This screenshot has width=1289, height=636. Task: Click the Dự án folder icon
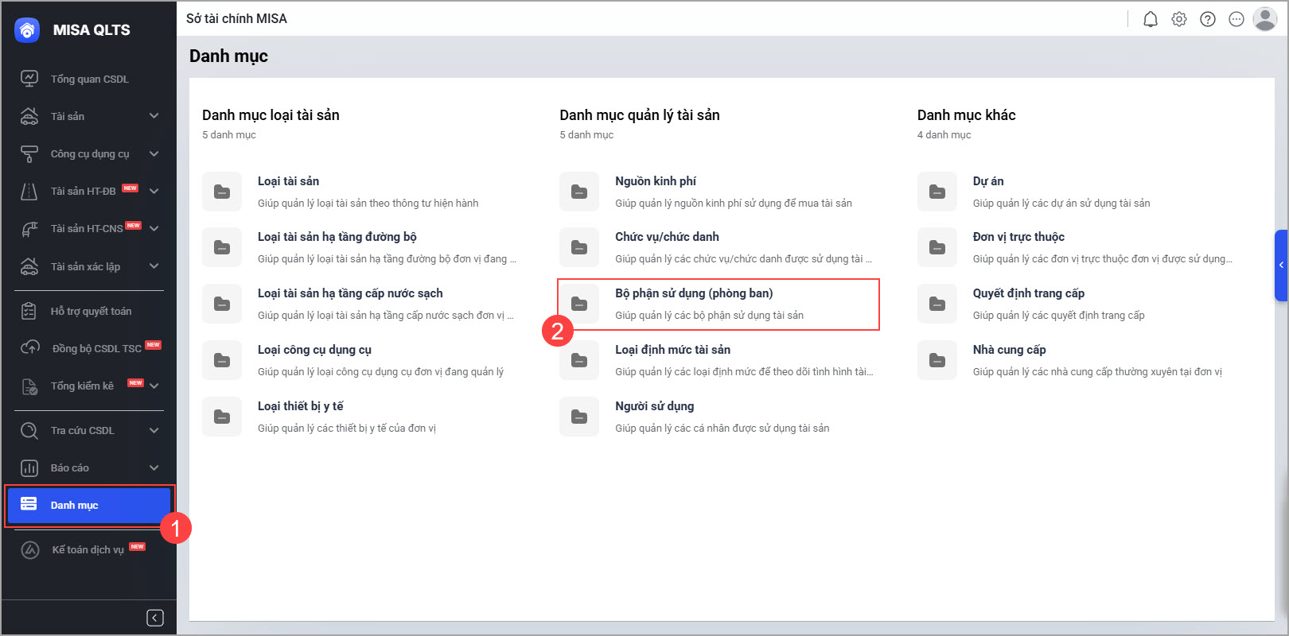tap(937, 192)
